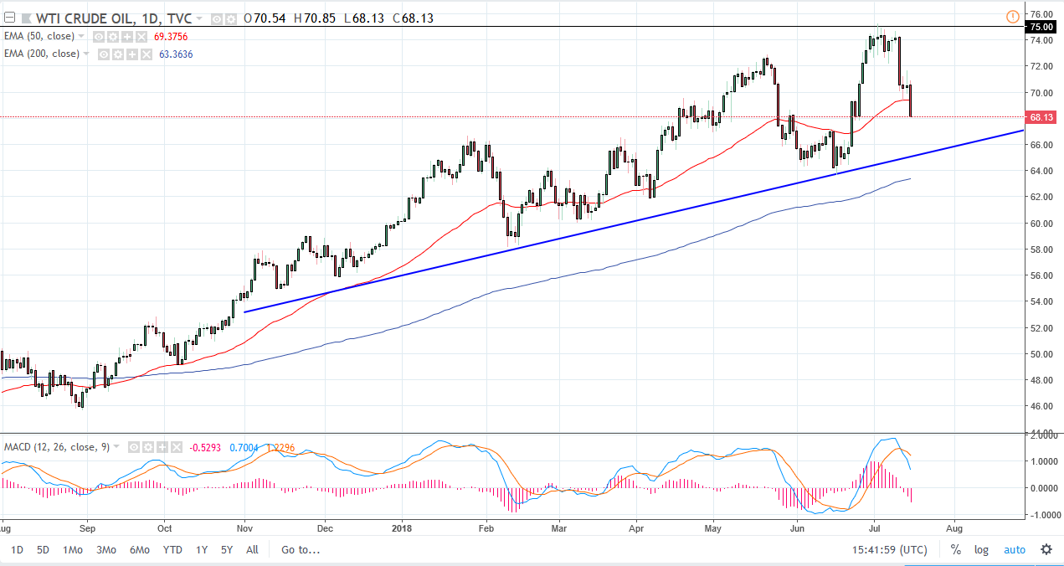Screen dimensions: 1064x566
Task: Collapse the legend with the top-left minus box
Action: tap(8, 16)
